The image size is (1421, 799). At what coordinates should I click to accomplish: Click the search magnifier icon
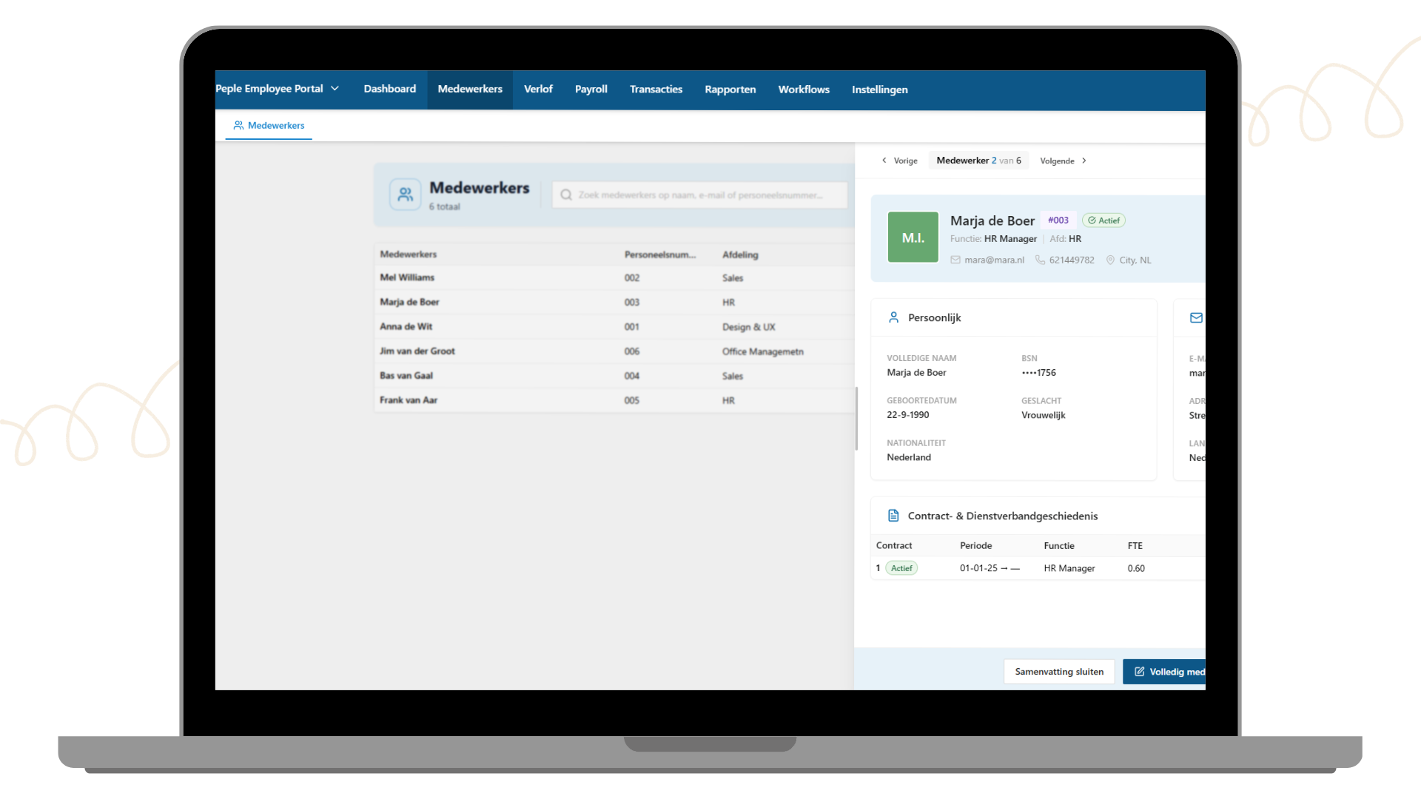tap(566, 195)
